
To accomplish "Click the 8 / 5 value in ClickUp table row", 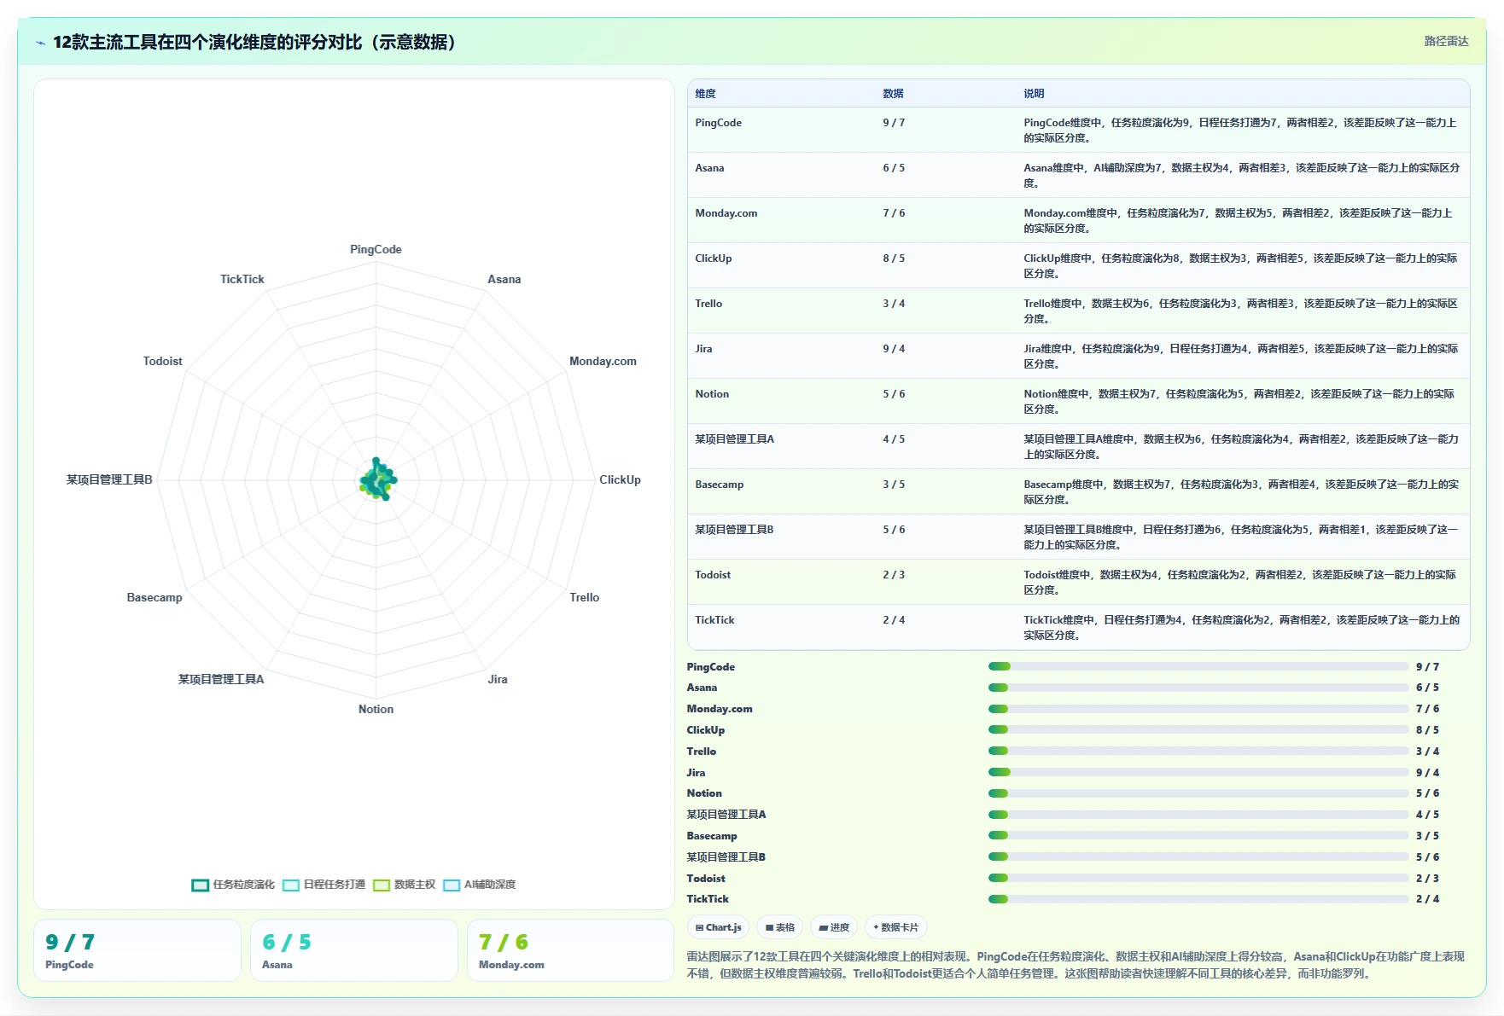I will pyautogui.click(x=894, y=258).
